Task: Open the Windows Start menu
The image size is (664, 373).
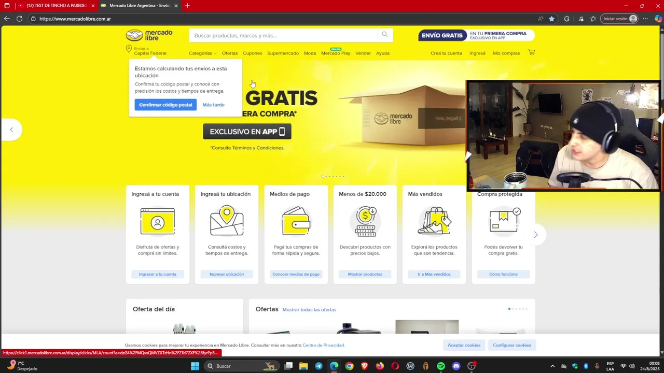Action: 195,366
